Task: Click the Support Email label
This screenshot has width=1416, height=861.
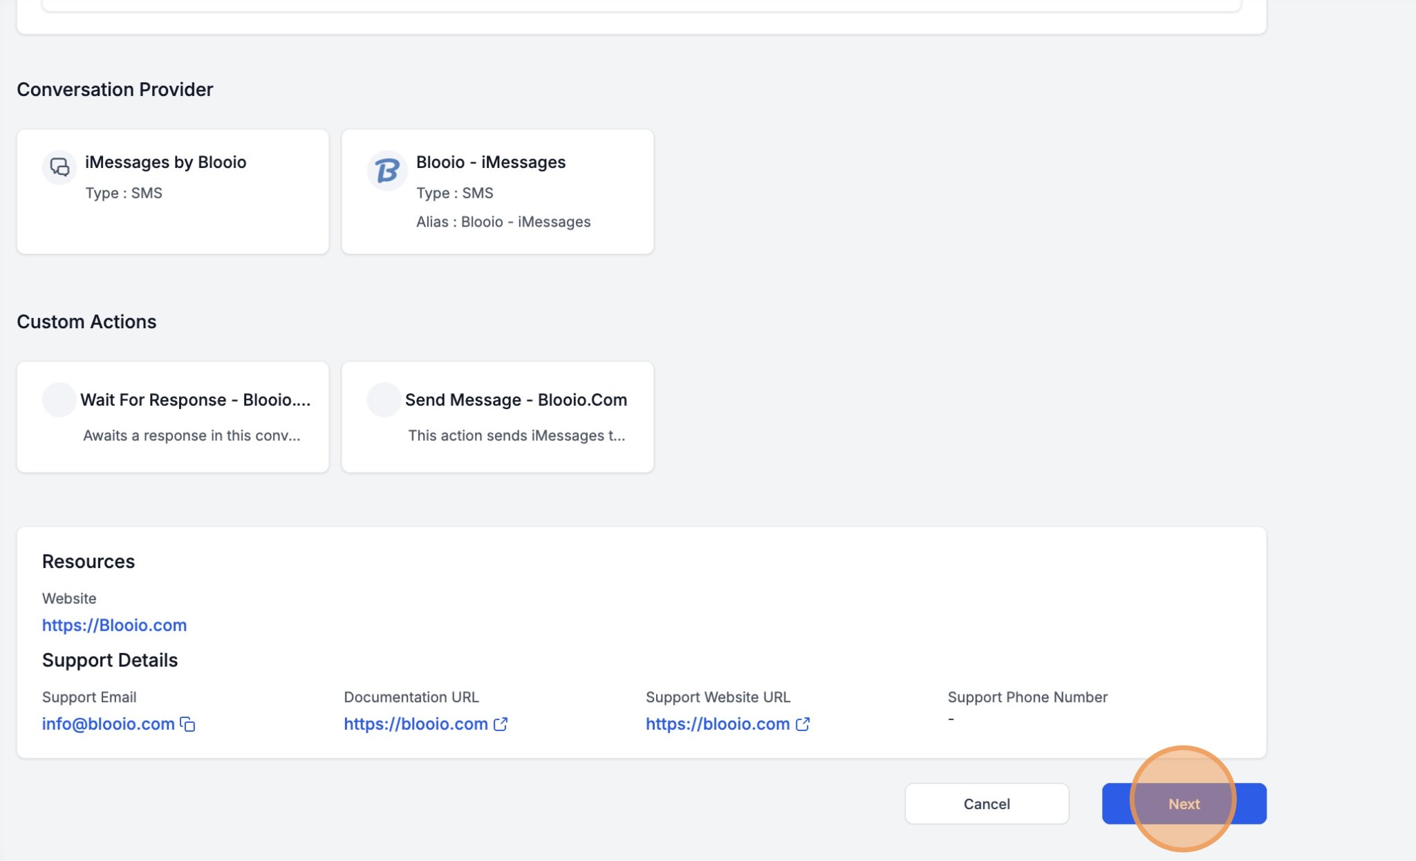Action: (x=89, y=697)
